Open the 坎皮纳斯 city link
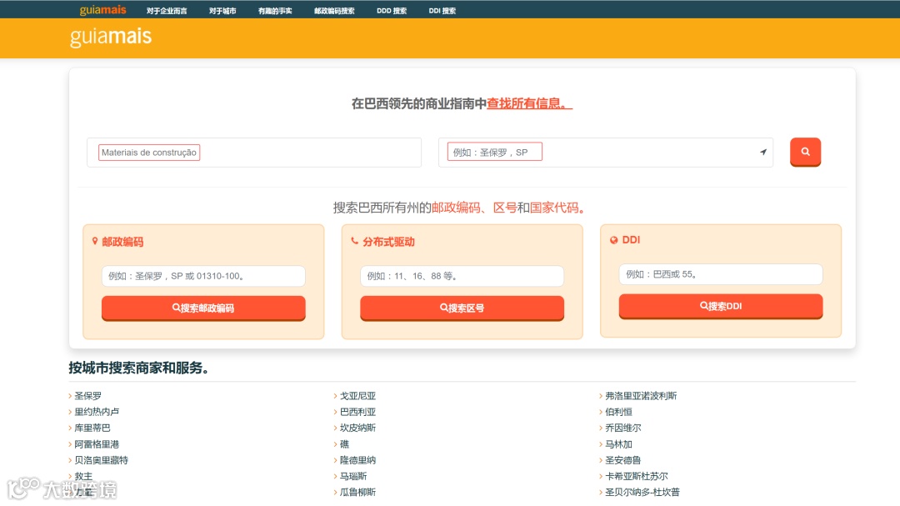The image size is (900, 506). point(357,428)
